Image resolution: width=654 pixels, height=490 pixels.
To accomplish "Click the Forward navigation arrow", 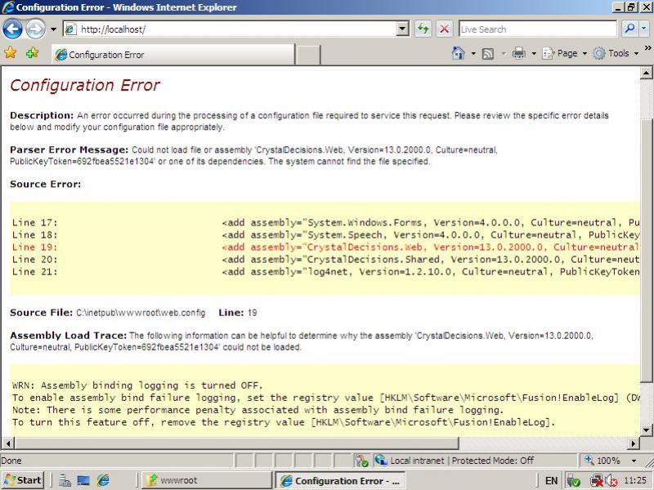I will pos(35,29).
